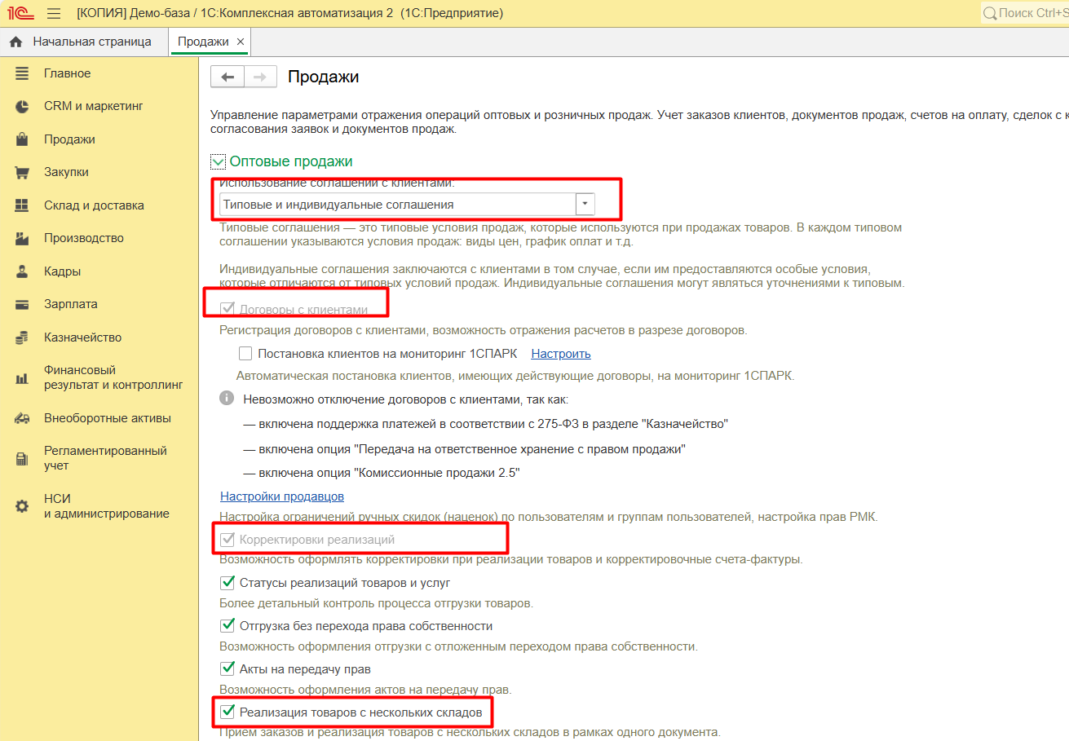The width and height of the screenshot is (1069, 741).
Task: Open the client agreements usage dropdown arrow
Action: tap(585, 205)
